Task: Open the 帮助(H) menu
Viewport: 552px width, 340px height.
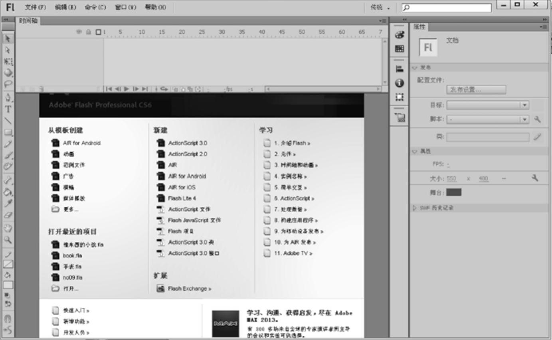Action: tap(156, 7)
